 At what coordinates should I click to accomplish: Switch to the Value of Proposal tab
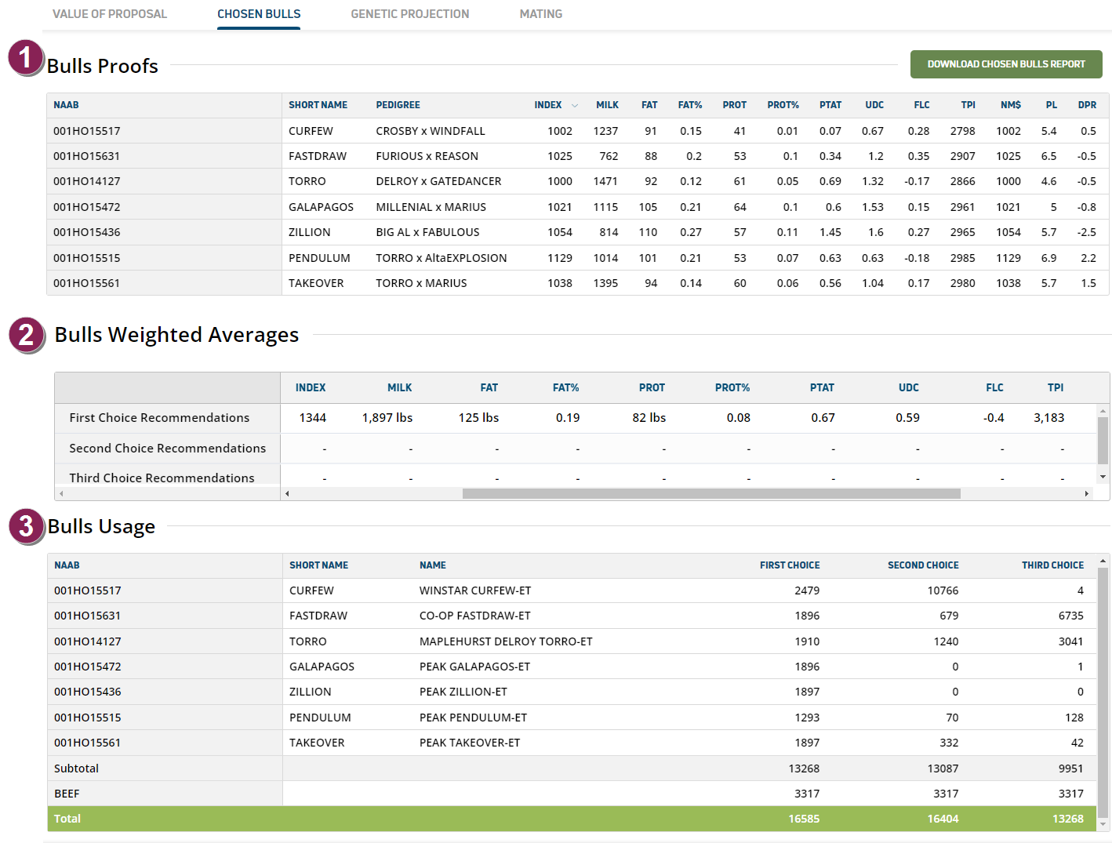pyautogui.click(x=110, y=14)
